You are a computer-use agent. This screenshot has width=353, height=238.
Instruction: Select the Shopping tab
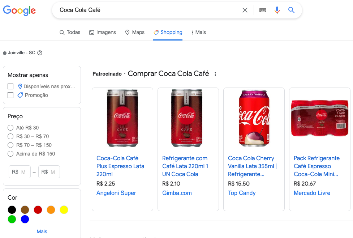[168, 33]
